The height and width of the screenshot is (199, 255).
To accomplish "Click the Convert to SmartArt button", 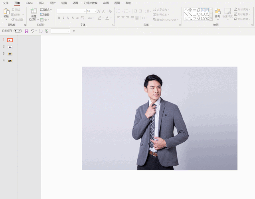I will point(166,20).
